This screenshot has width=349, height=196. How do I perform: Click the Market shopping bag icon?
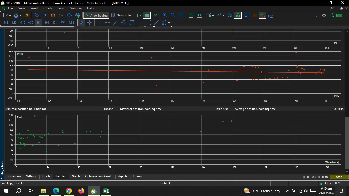point(53,15)
